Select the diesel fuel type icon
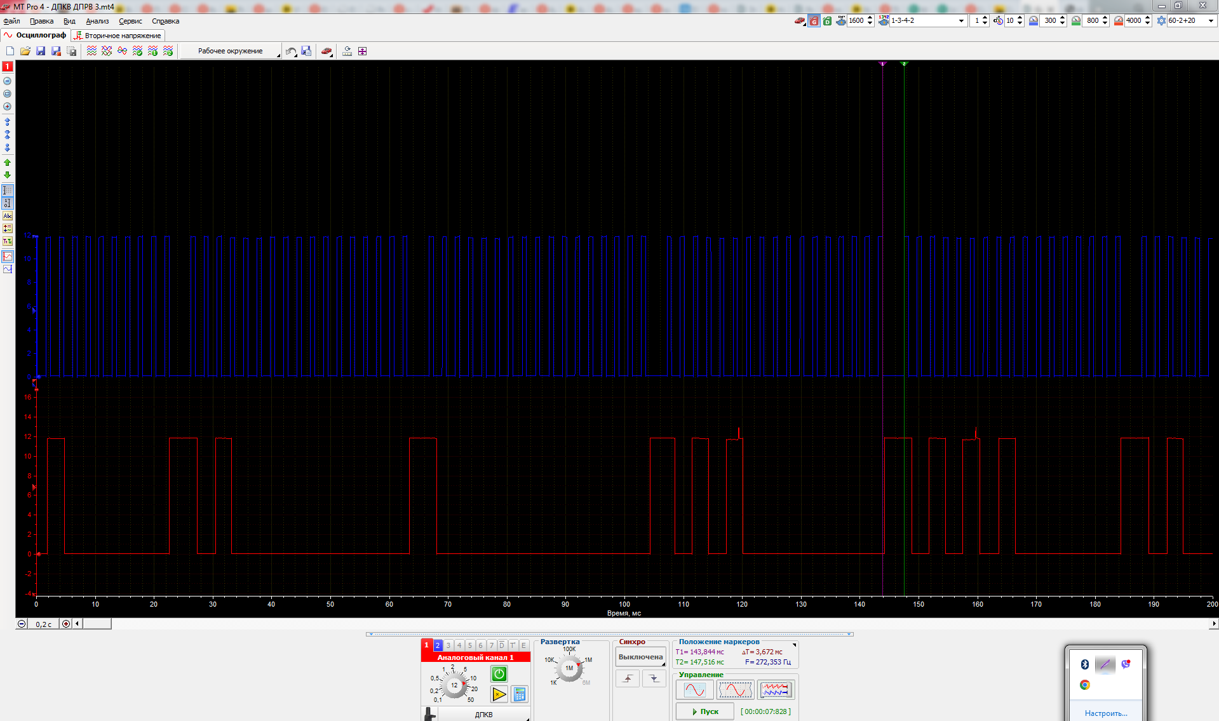 click(827, 21)
